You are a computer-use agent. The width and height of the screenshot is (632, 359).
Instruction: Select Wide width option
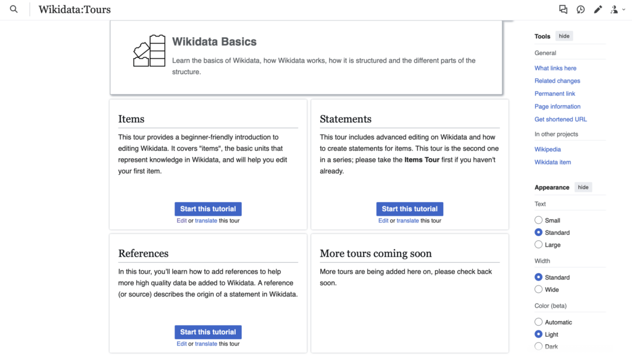[538, 289]
